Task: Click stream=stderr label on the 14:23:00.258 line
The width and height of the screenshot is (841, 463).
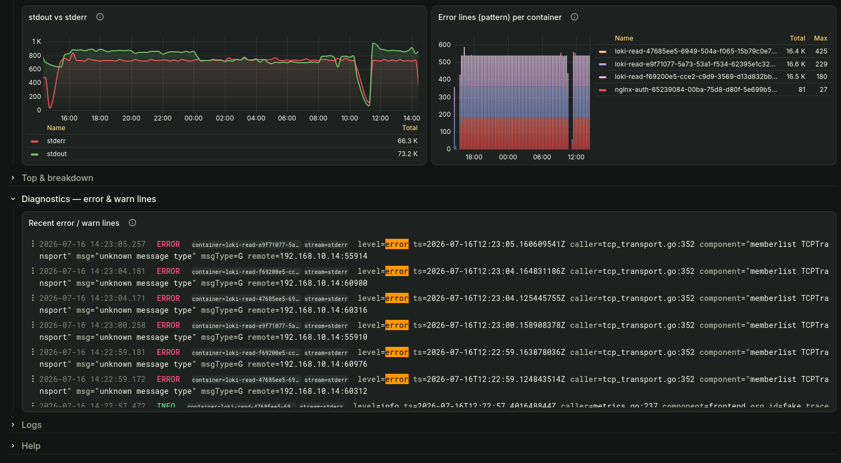Action: click(x=326, y=326)
